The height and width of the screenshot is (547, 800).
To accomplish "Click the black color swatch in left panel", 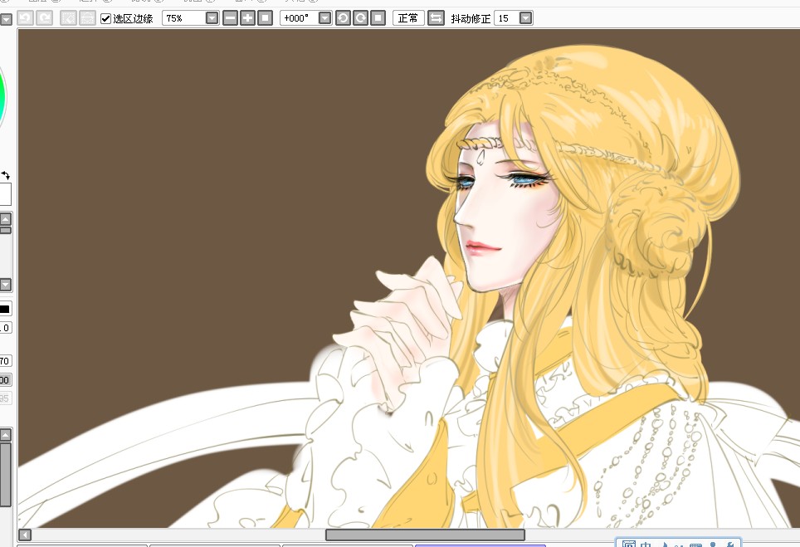I will pyautogui.click(x=5, y=309).
